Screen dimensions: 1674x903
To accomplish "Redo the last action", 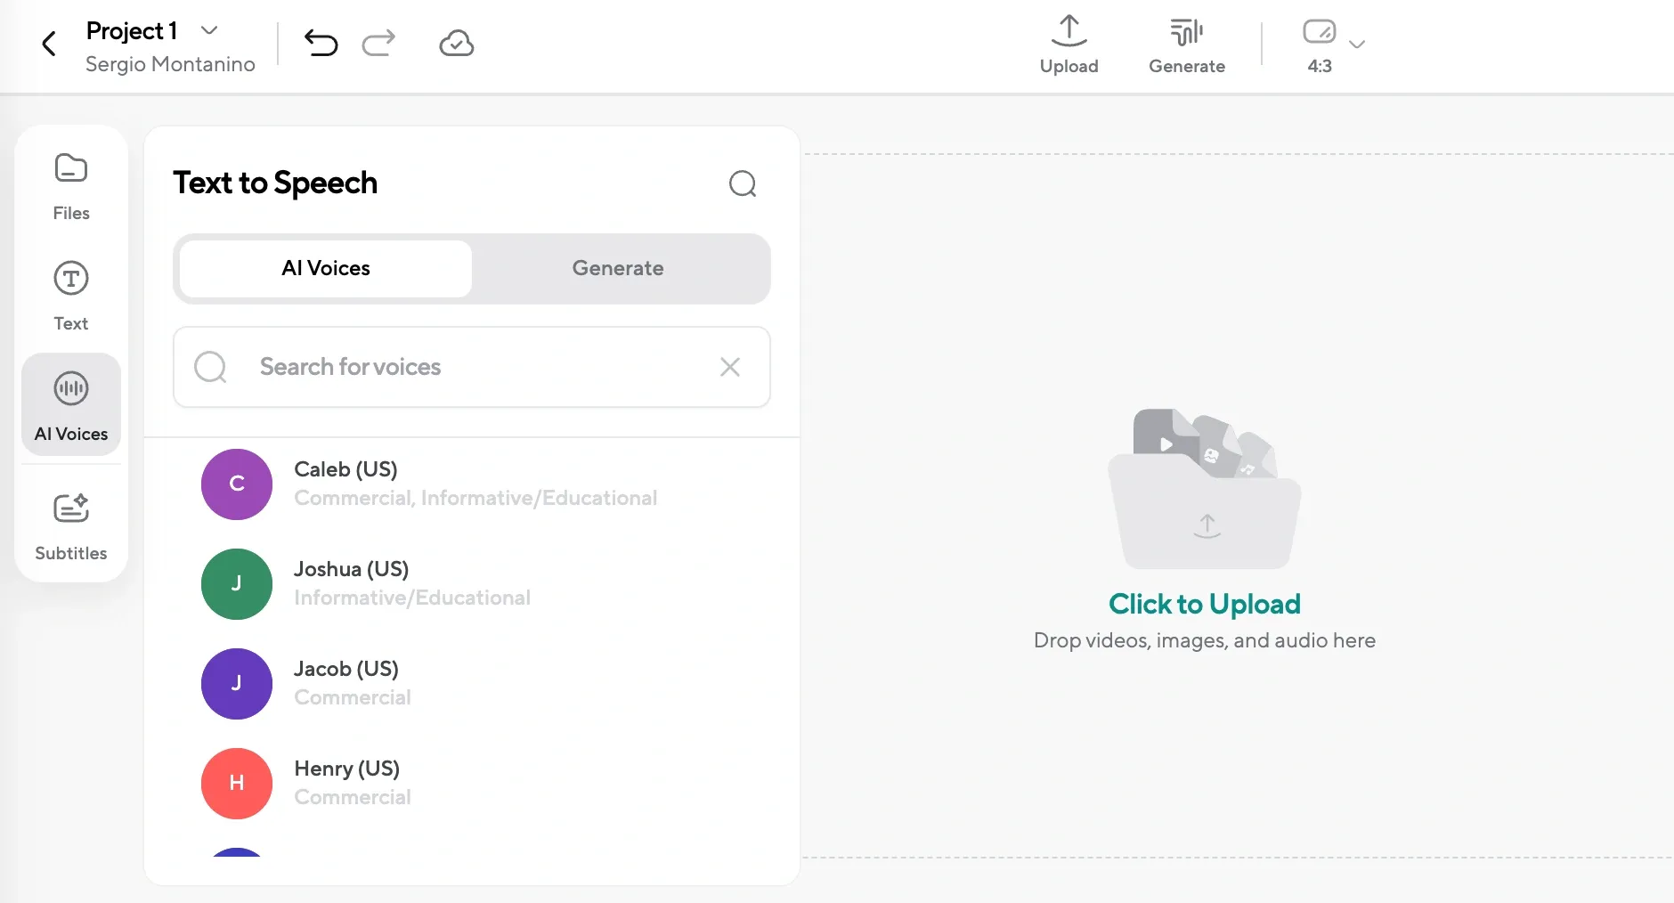I will (378, 43).
